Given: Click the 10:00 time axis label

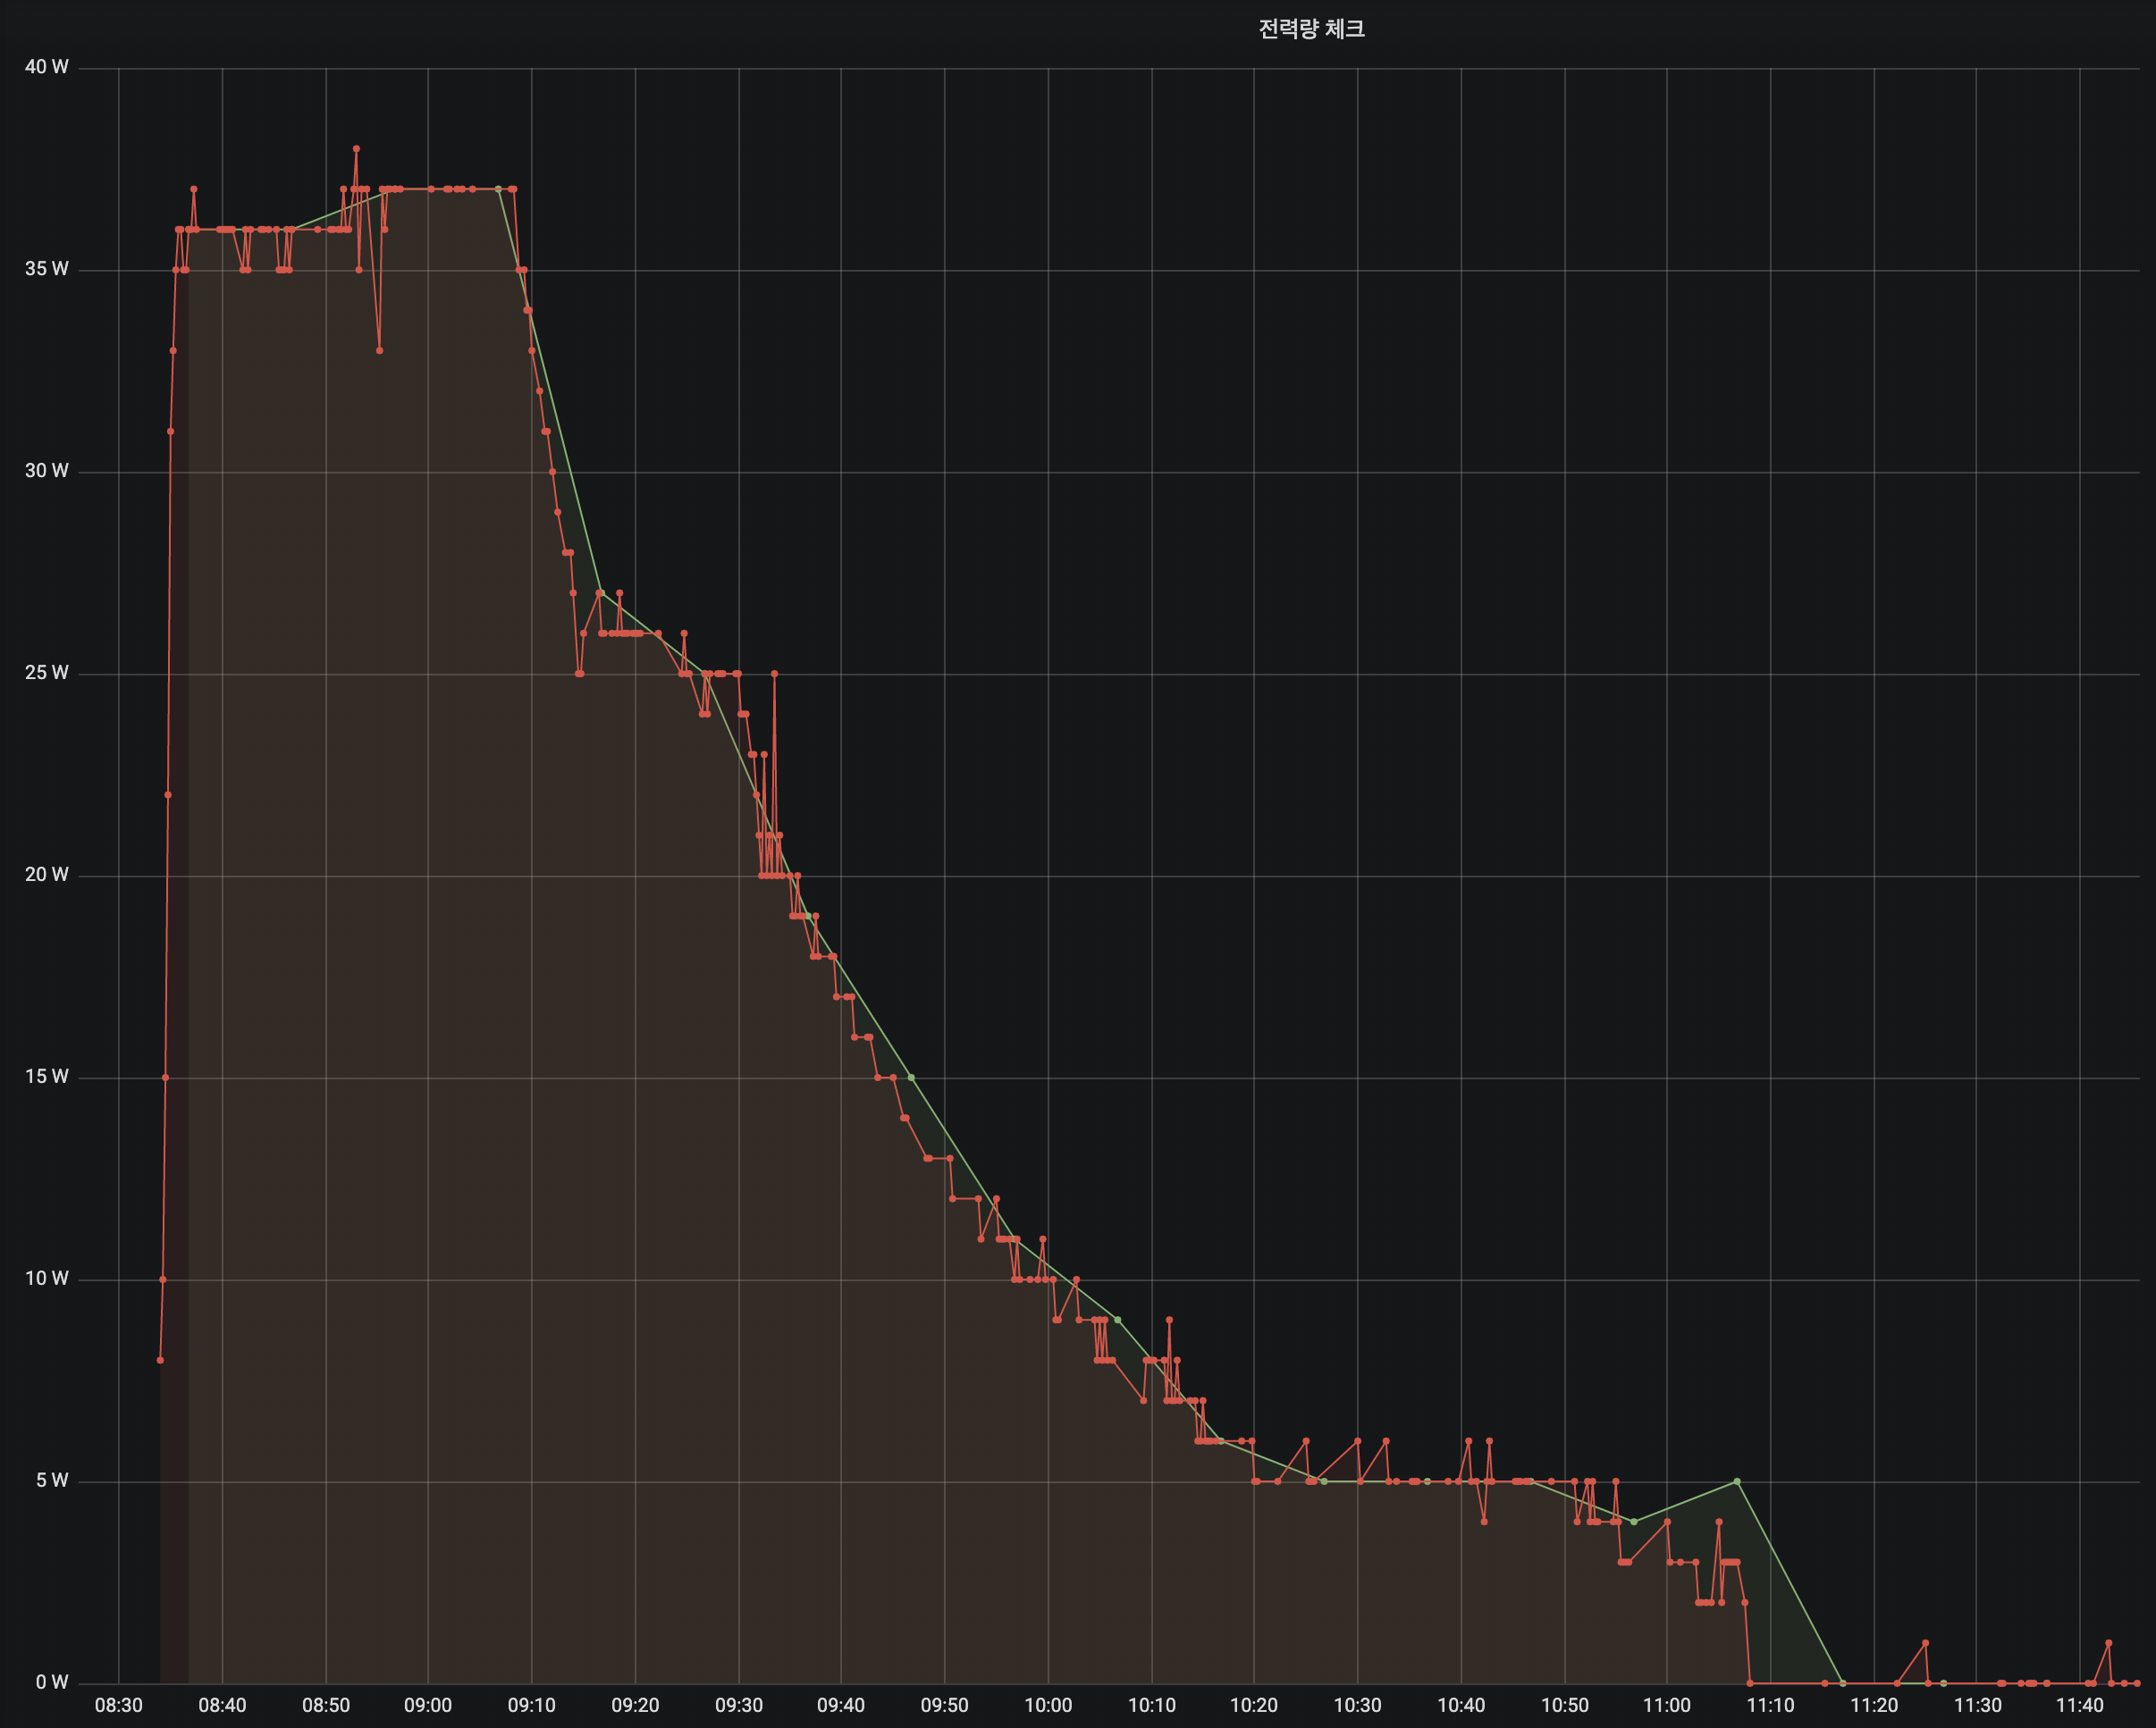Looking at the screenshot, I should pos(1048,1705).
